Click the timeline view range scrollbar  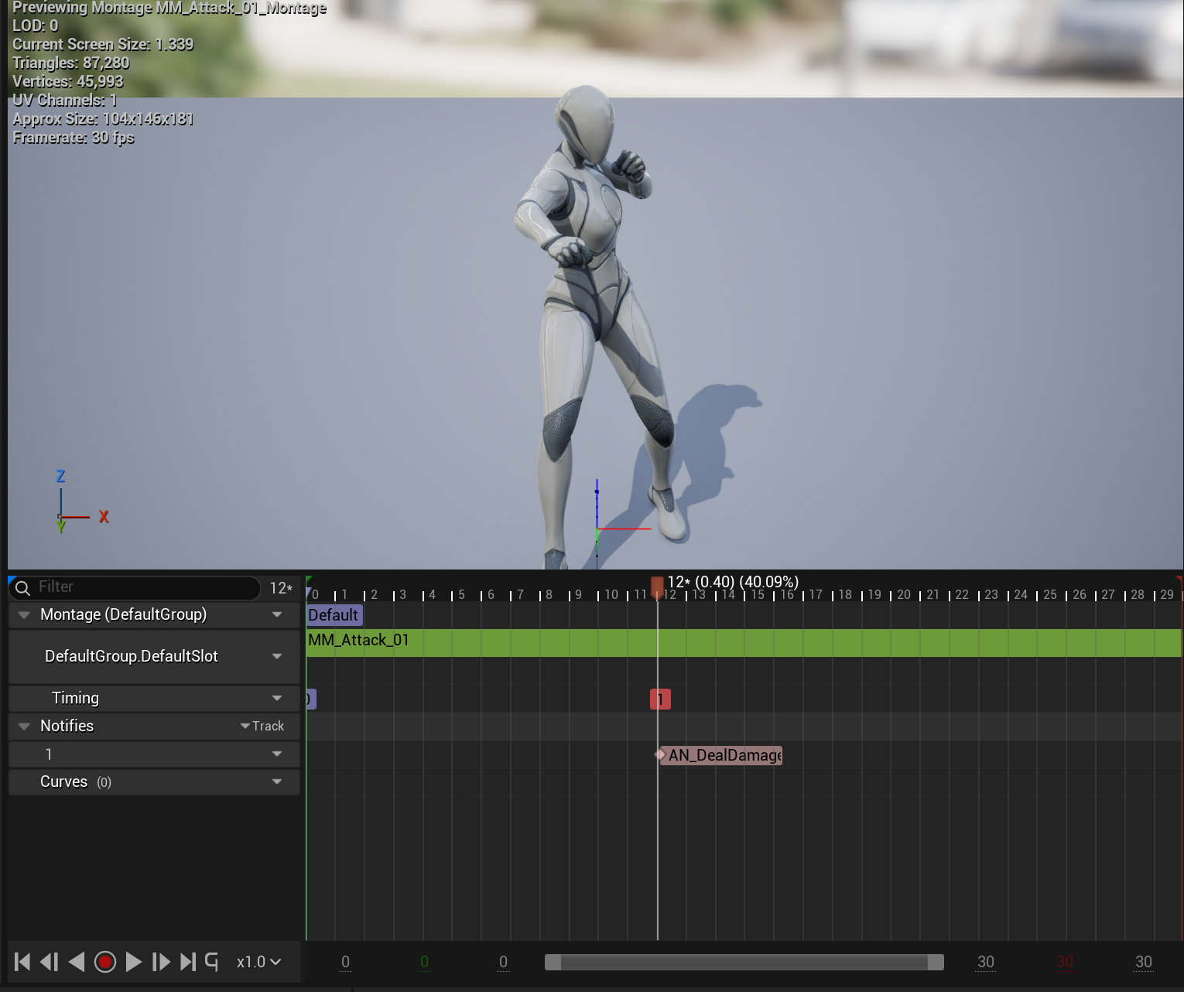pos(744,962)
